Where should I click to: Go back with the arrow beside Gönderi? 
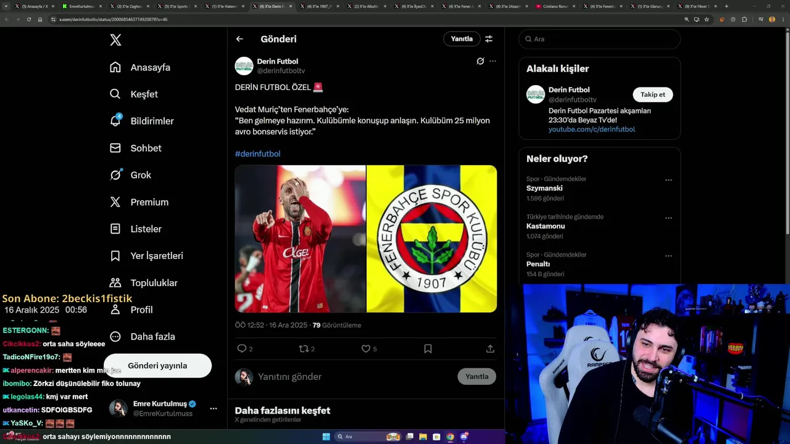coord(239,39)
